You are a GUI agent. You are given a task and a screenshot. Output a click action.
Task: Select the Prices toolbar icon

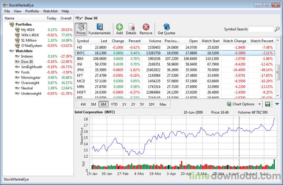point(81,29)
